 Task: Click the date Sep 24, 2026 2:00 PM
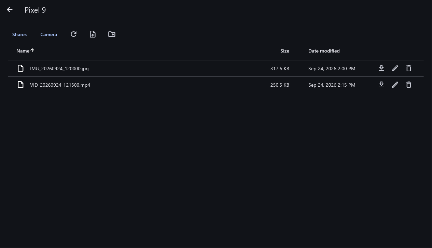(332, 69)
